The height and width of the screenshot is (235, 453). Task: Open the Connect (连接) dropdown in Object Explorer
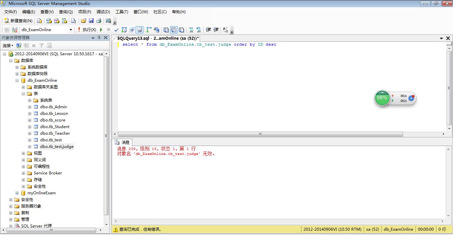pos(8,46)
